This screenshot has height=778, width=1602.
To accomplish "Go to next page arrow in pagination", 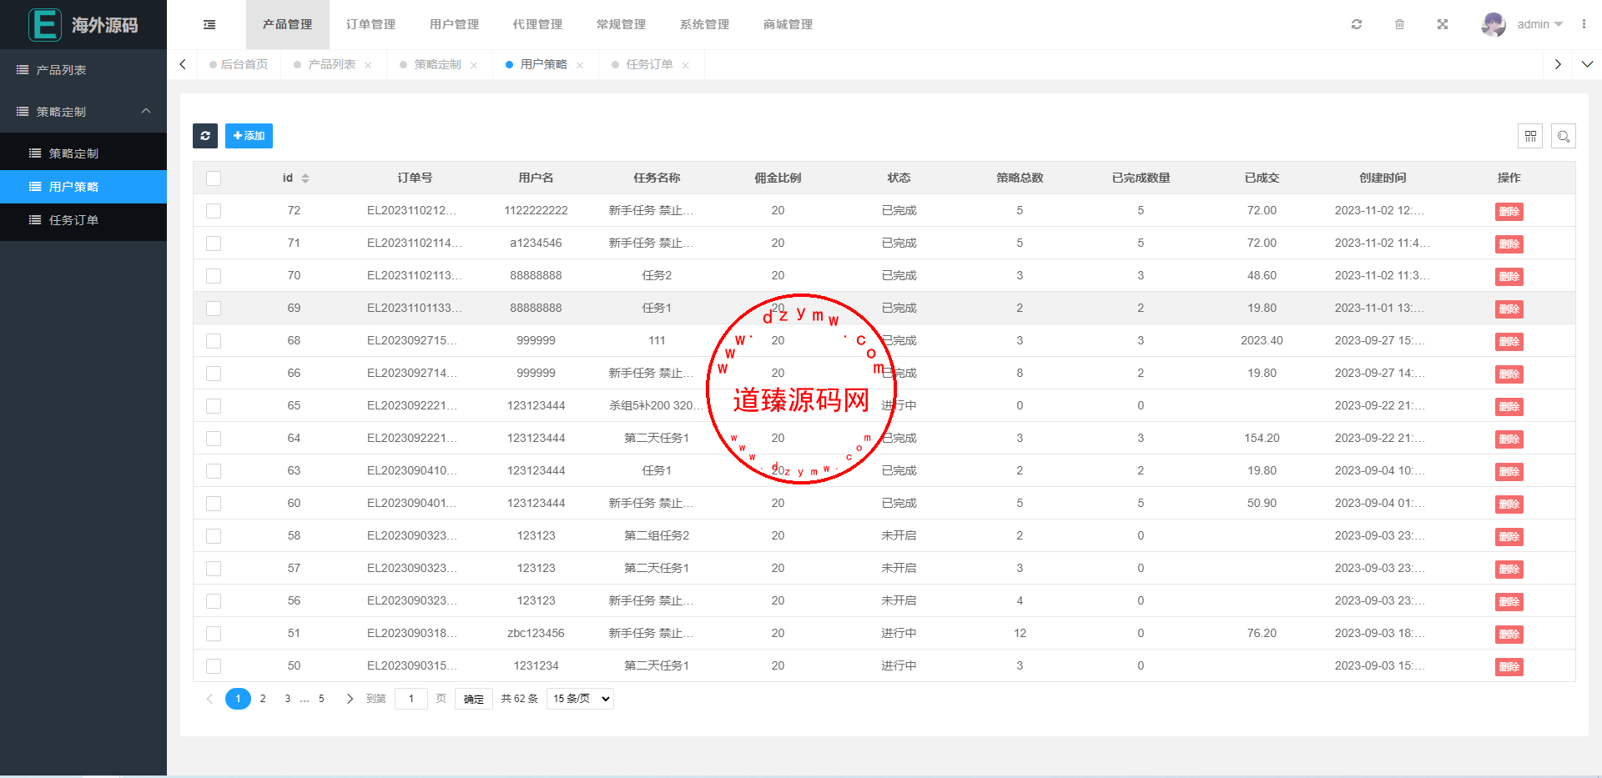I will tap(350, 699).
